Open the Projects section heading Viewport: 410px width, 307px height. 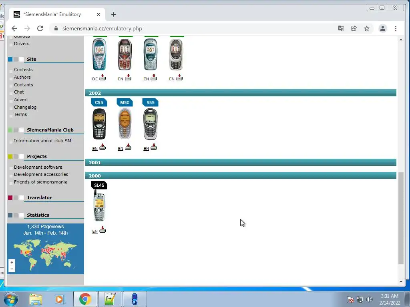click(x=37, y=156)
